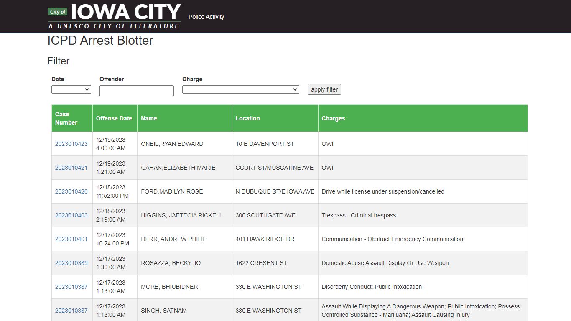The height and width of the screenshot is (321, 571).
Task: Open case number 2023010389
Action: pos(71,263)
